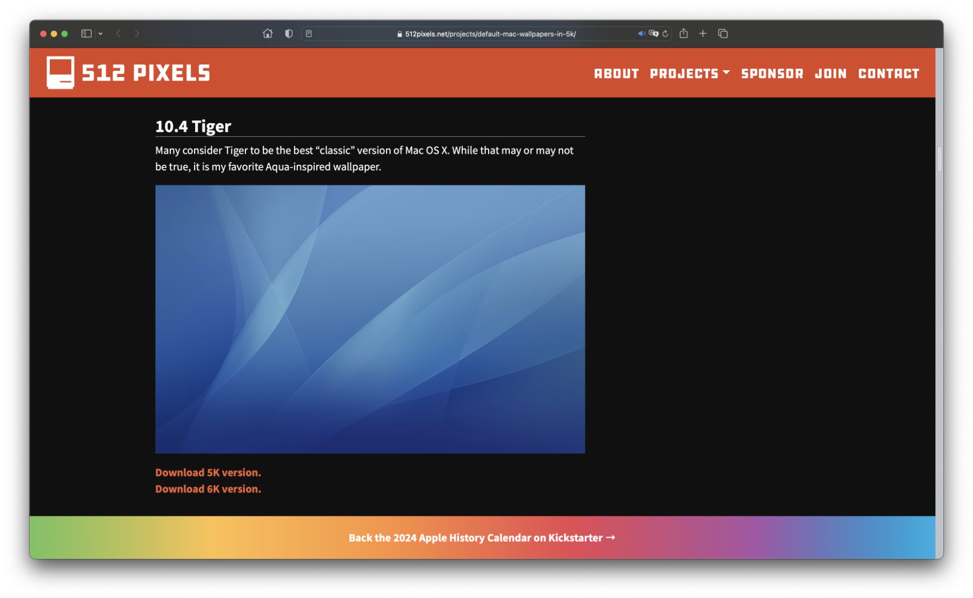Download the 6K version of Tiger
Image resolution: width=973 pixels, height=598 pixels.
coord(208,489)
